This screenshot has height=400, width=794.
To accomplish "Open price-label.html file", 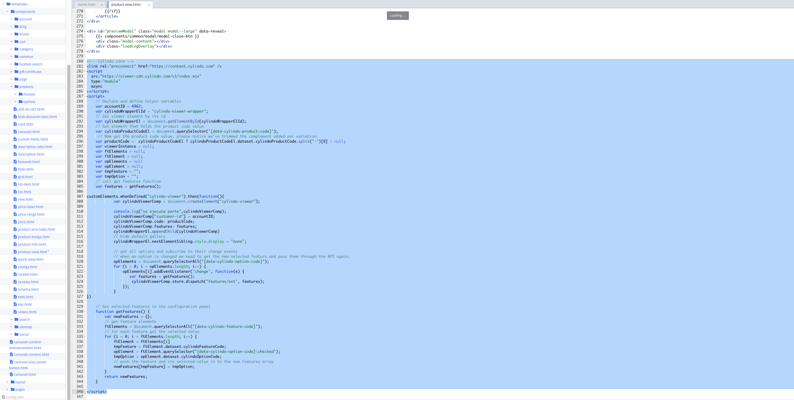I will [30, 207].
